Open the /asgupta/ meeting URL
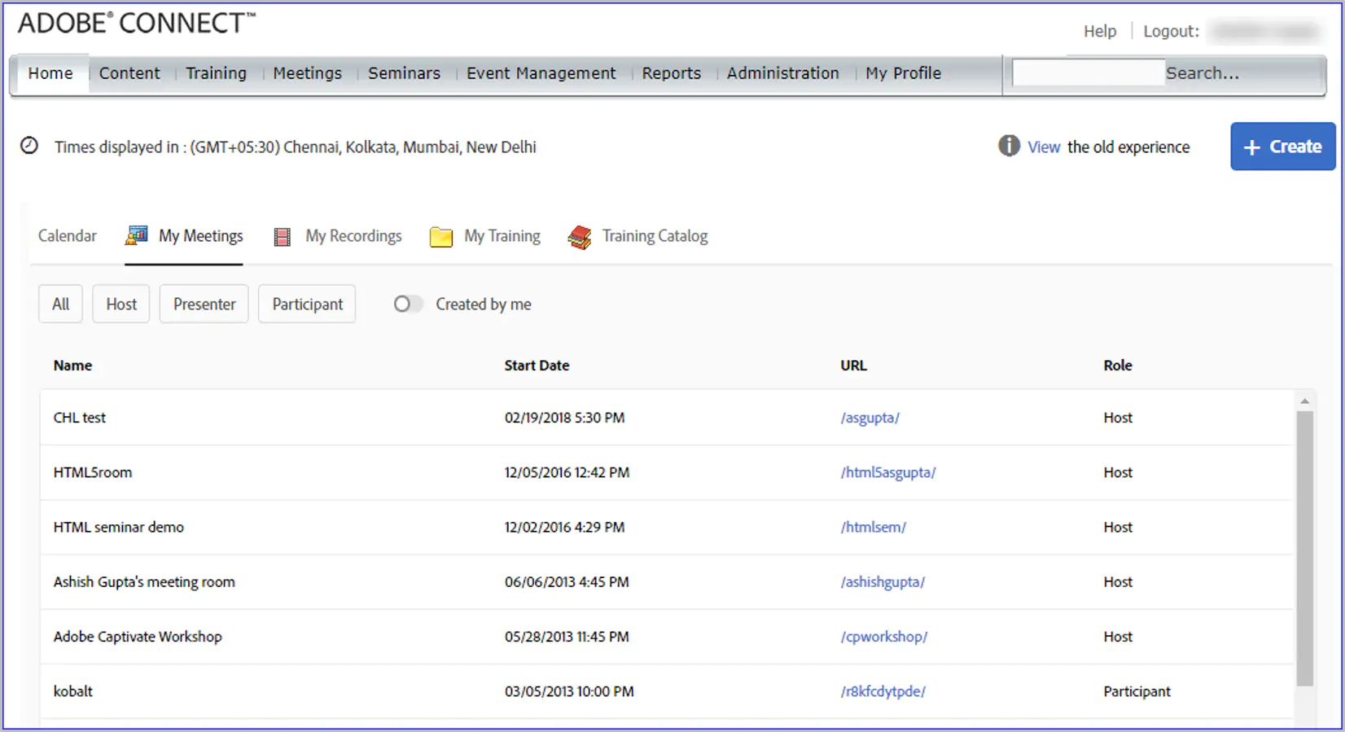This screenshot has width=1345, height=732. [x=870, y=418]
